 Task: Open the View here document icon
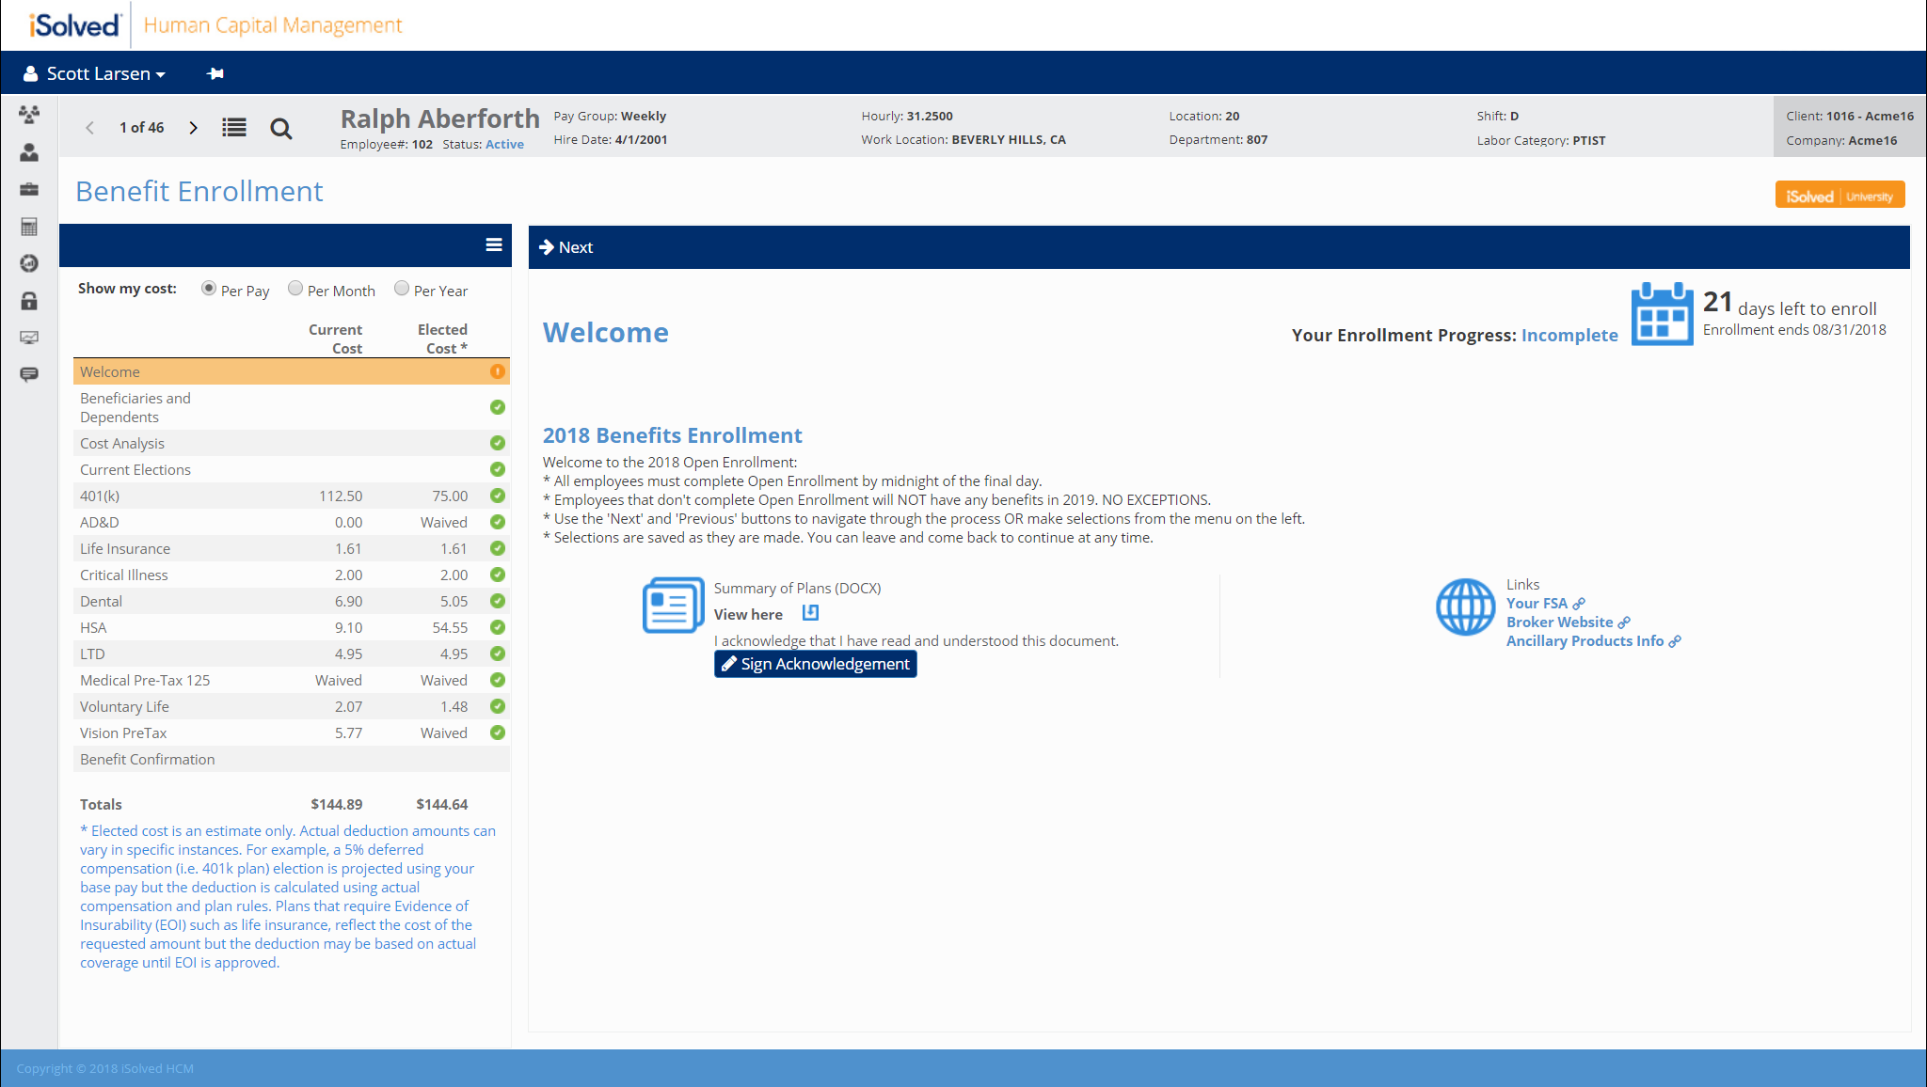click(x=810, y=613)
